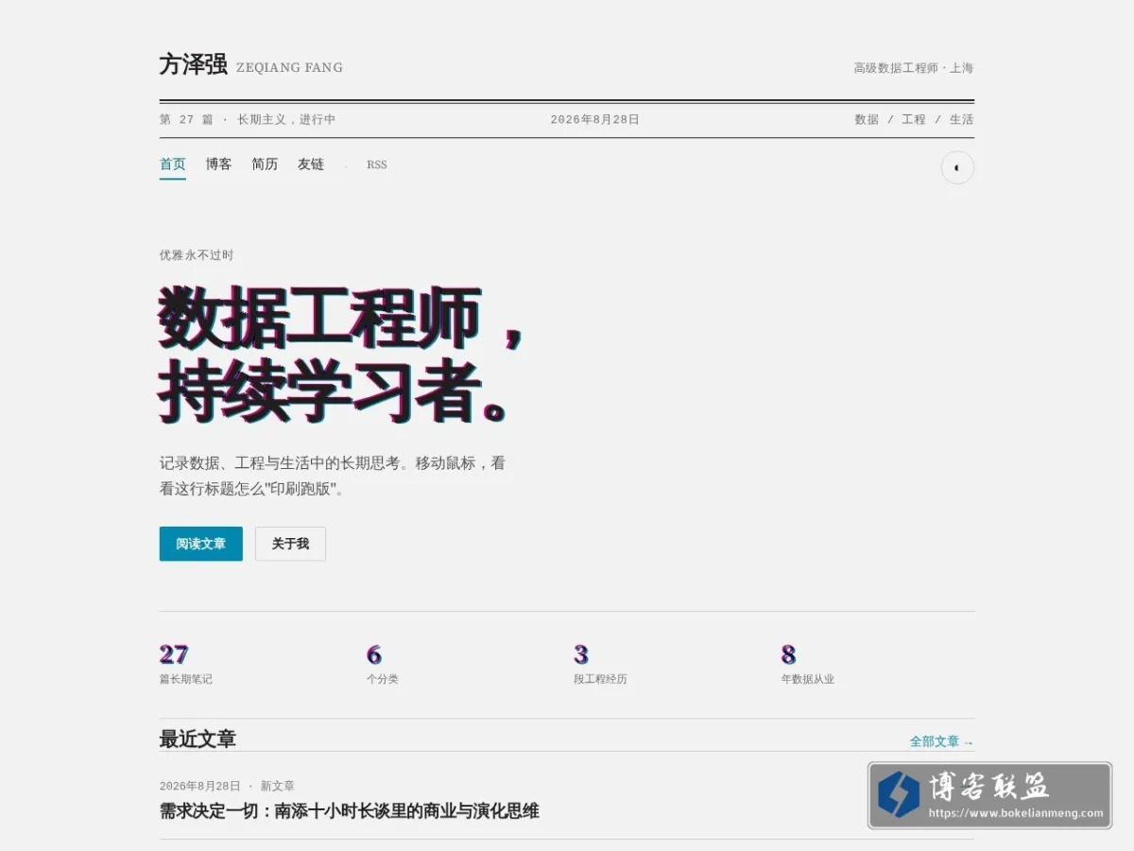Click the 阅读文章 button

click(201, 544)
